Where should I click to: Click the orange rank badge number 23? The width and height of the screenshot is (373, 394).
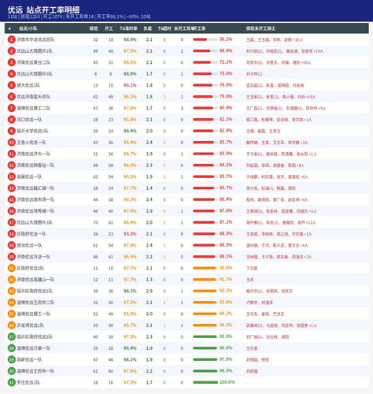[11, 291]
